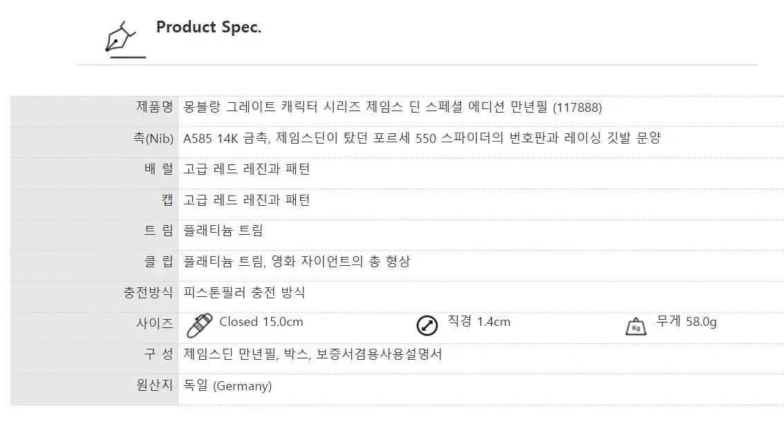
Task: Click the 무게 58.0g weight text
Action: pyautogui.click(x=686, y=322)
